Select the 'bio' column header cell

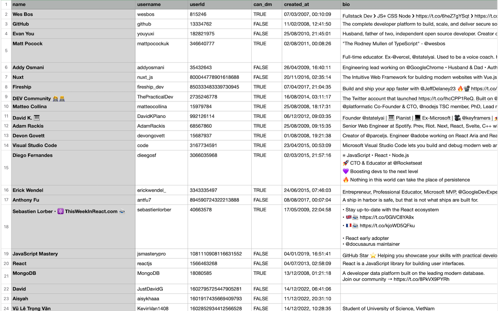click(419, 5)
